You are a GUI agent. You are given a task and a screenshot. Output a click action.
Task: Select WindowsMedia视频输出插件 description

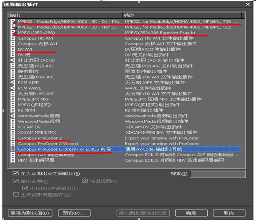click(x=156, y=122)
